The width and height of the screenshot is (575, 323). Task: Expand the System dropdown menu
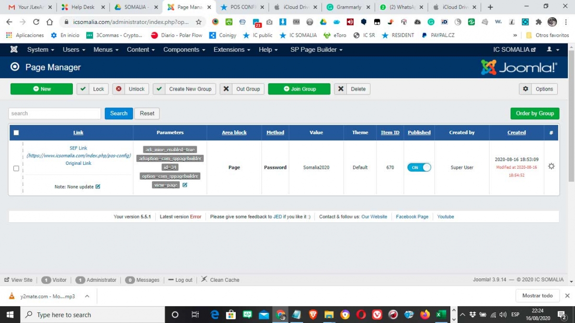tap(40, 50)
